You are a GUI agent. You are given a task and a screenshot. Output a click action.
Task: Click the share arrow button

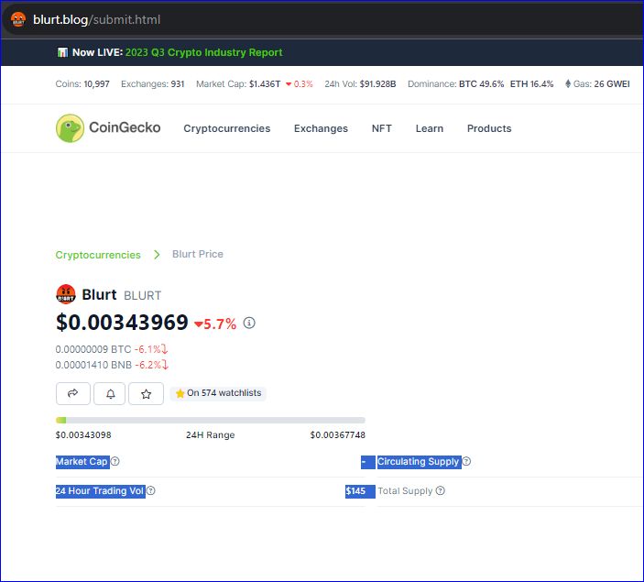[73, 393]
